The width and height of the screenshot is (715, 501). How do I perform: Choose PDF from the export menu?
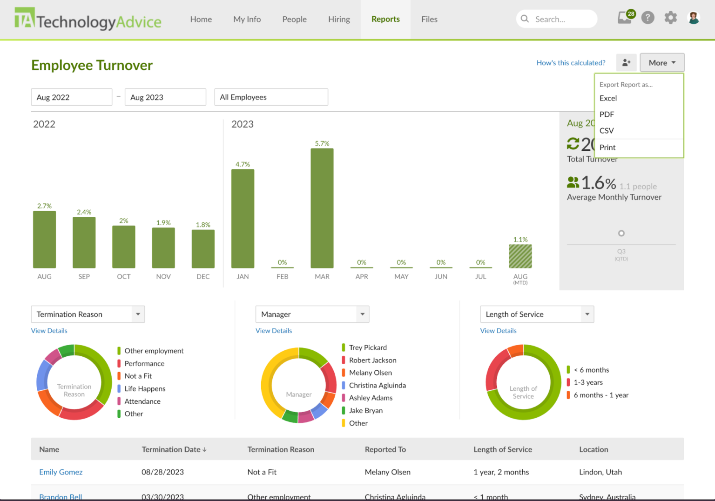607,114
